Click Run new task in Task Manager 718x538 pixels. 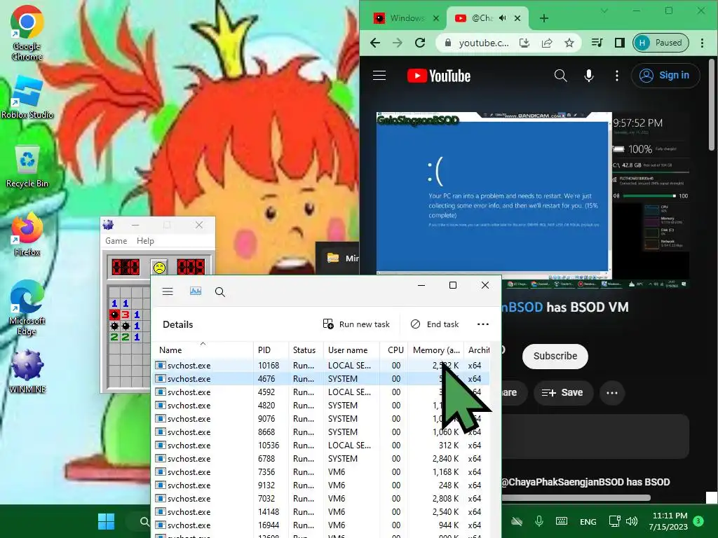point(356,324)
